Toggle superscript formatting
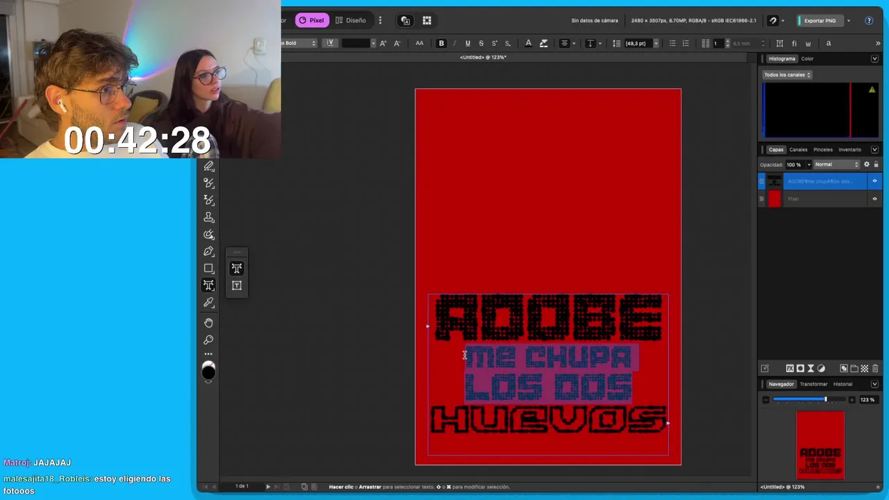This screenshot has height=500, width=889. pos(495,43)
